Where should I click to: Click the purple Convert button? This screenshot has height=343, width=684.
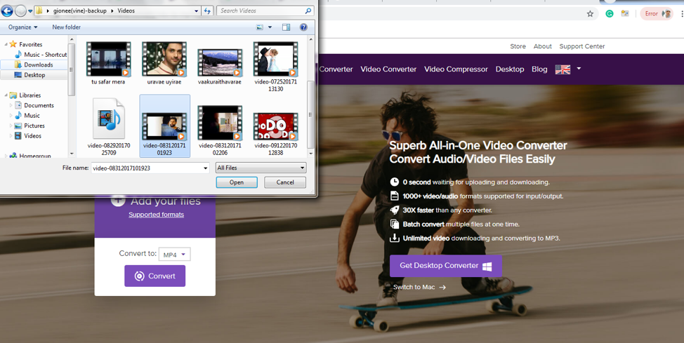[x=155, y=276]
